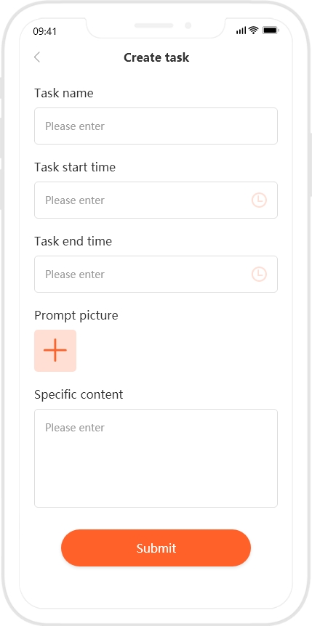Image resolution: width=312 pixels, height=626 pixels.
Task: Select the Task end time field
Action: coord(156,275)
